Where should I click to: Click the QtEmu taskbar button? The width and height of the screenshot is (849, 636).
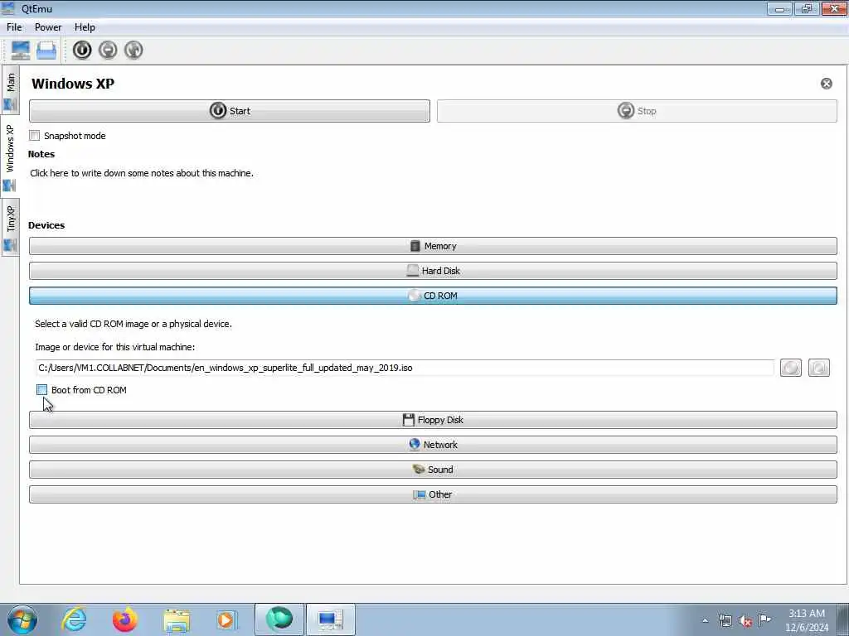click(x=331, y=619)
